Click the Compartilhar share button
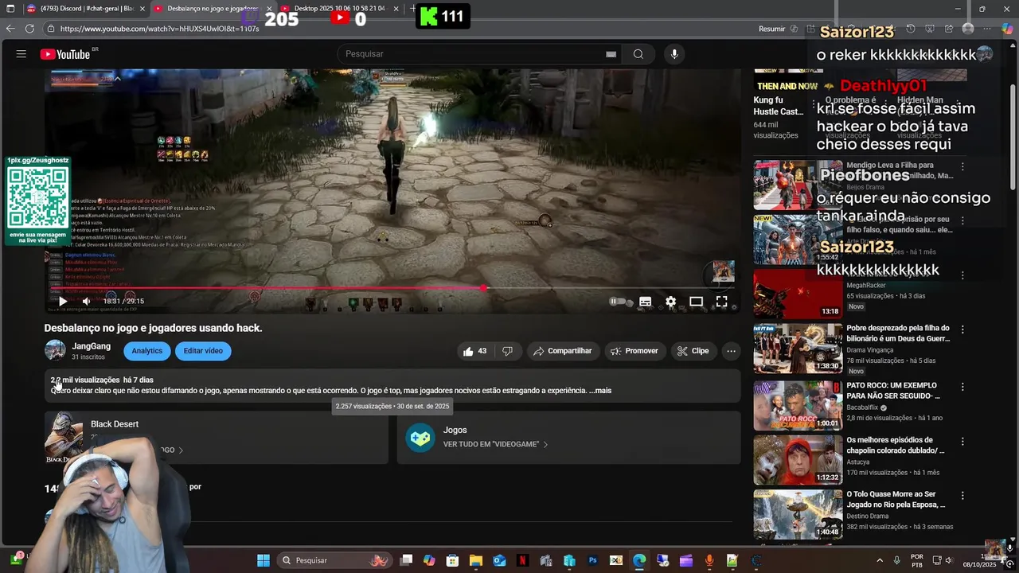The height and width of the screenshot is (573, 1019). coord(563,351)
